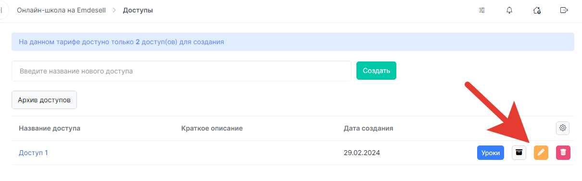Click the Дата создания column header
Viewport: 582px width, 181px height.
368,128
